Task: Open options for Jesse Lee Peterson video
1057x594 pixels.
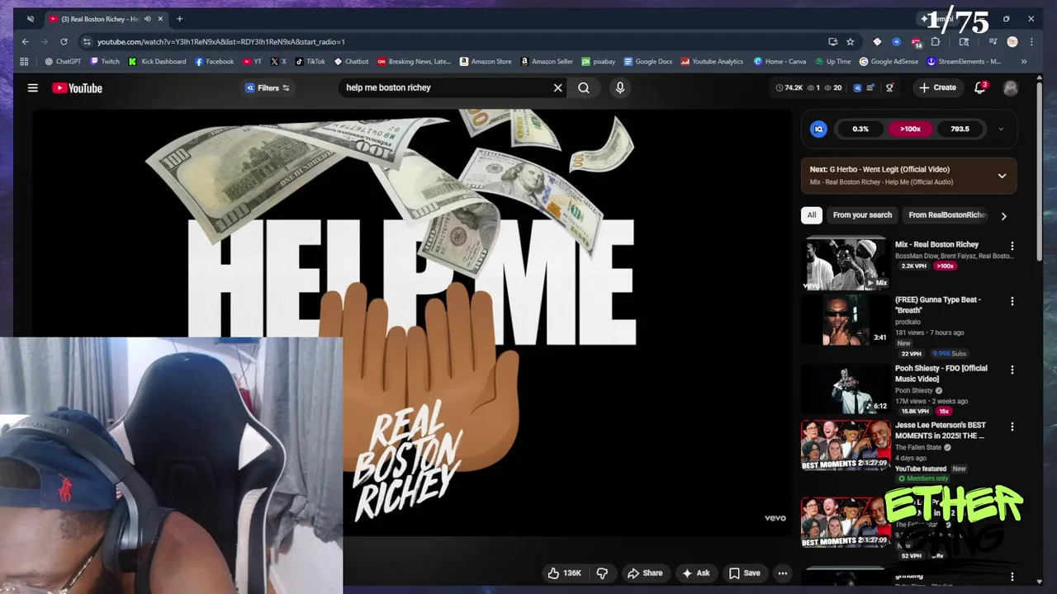Action: coord(1012,427)
